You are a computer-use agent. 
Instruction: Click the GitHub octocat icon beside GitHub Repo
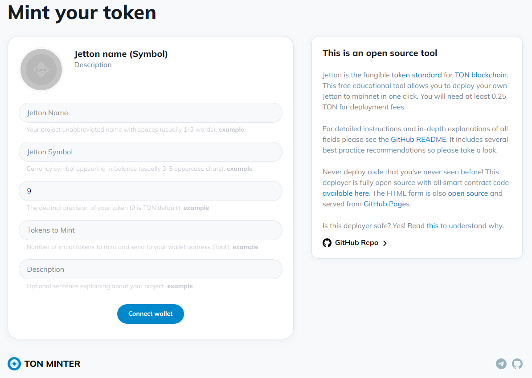point(327,243)
